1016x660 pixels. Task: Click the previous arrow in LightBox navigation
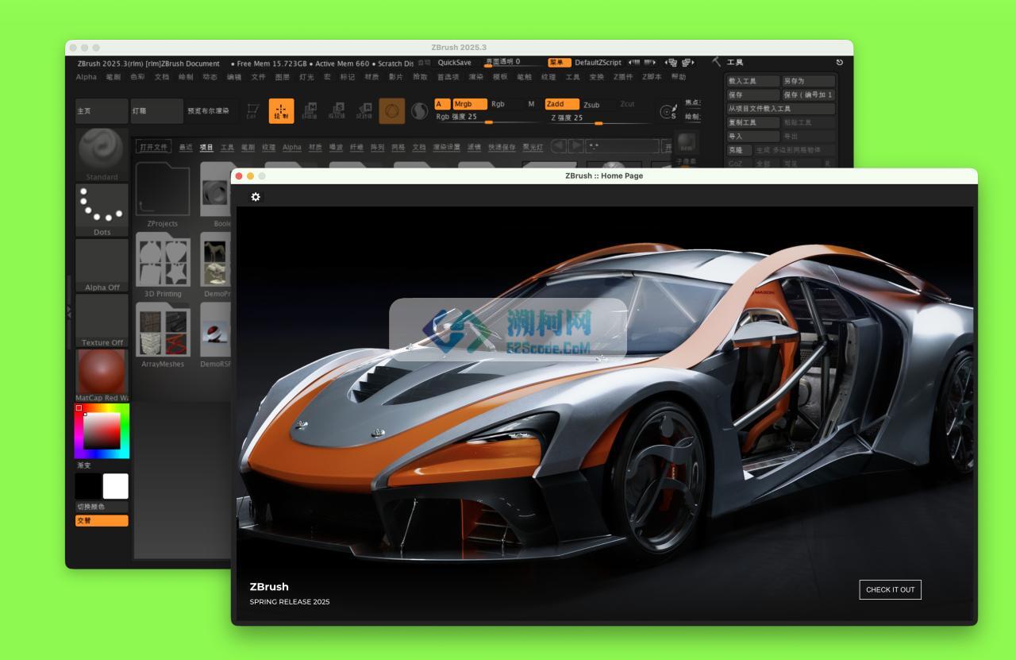point(559,146)
